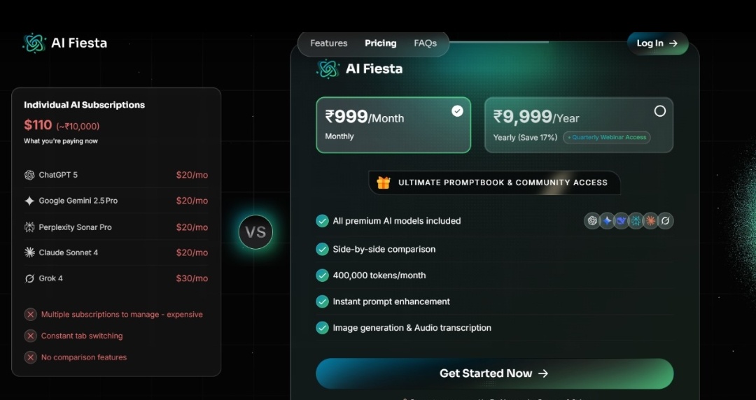Click the Quarterly Webinar Access badge
756x400 pixels.
(607, 138)
